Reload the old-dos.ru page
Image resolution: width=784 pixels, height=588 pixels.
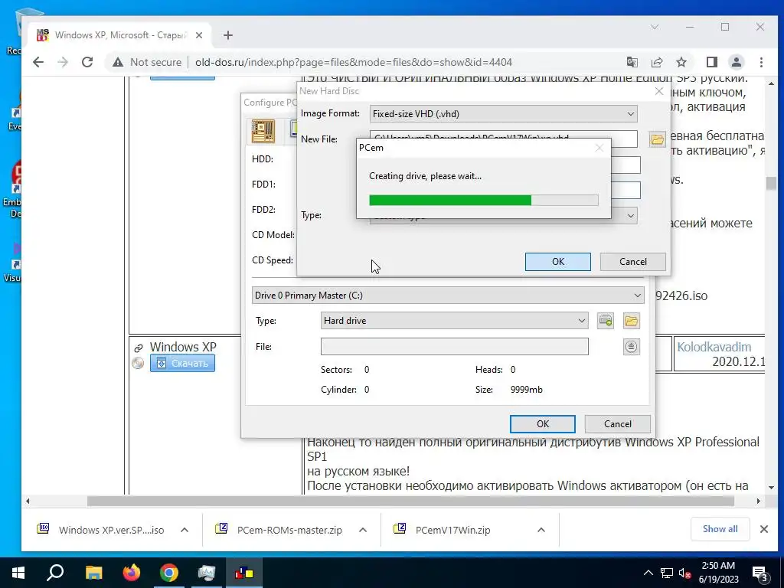coord(87,62)
